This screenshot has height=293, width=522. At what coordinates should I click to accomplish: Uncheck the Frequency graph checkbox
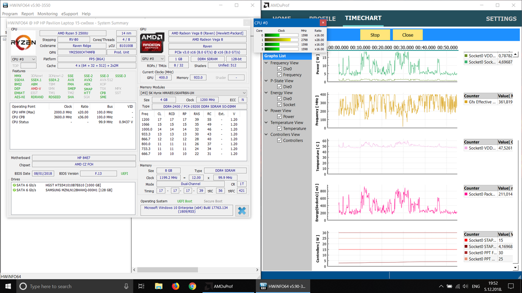click(x=279, y=75)
